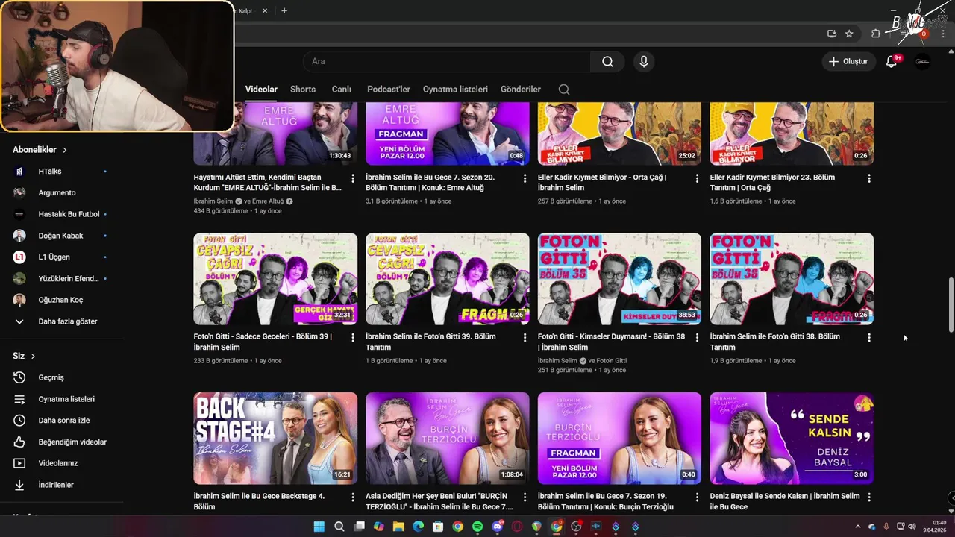Open options menu for Foto'n Gitti 38. Bölüm Tanıtım
The height and width of the screenshot is (537, 955).
pos(869,338)
